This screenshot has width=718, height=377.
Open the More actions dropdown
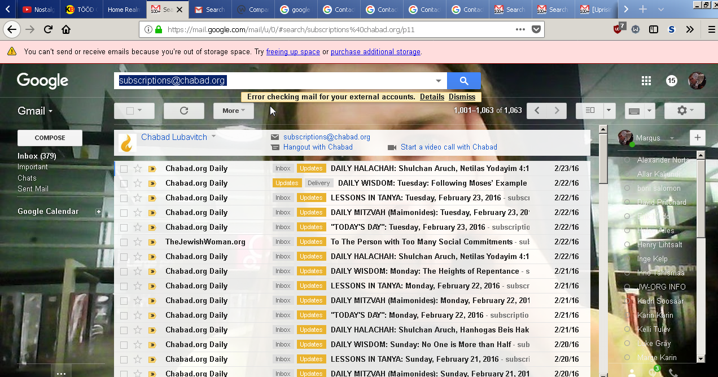pyautogui.click(x=234, y=111)
